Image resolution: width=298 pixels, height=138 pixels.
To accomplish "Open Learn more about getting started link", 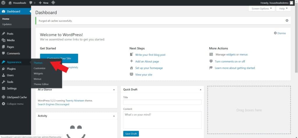I will point(235,68).
